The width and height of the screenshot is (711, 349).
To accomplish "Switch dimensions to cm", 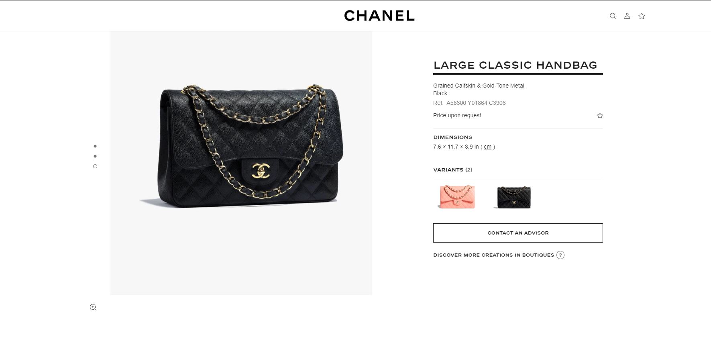I will (487, 147).
